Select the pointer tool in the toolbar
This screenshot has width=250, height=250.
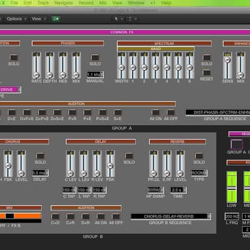click(116, 19)
